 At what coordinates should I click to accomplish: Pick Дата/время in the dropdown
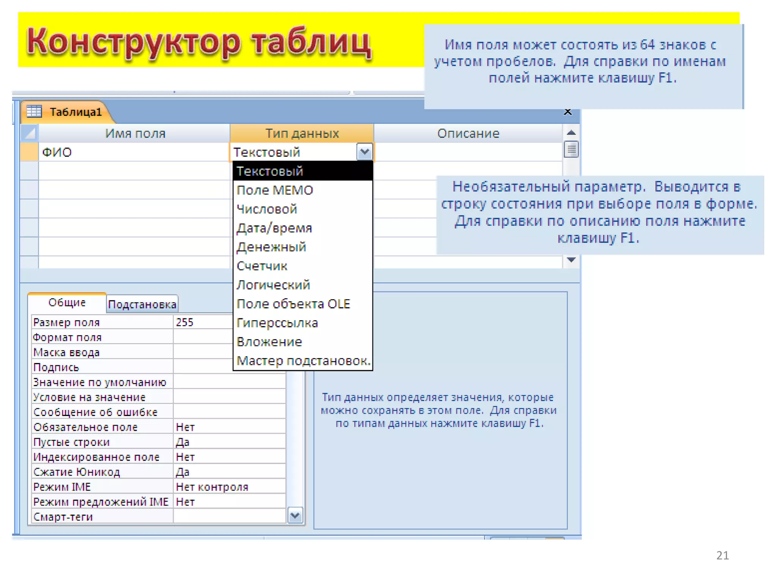point(274,228)
